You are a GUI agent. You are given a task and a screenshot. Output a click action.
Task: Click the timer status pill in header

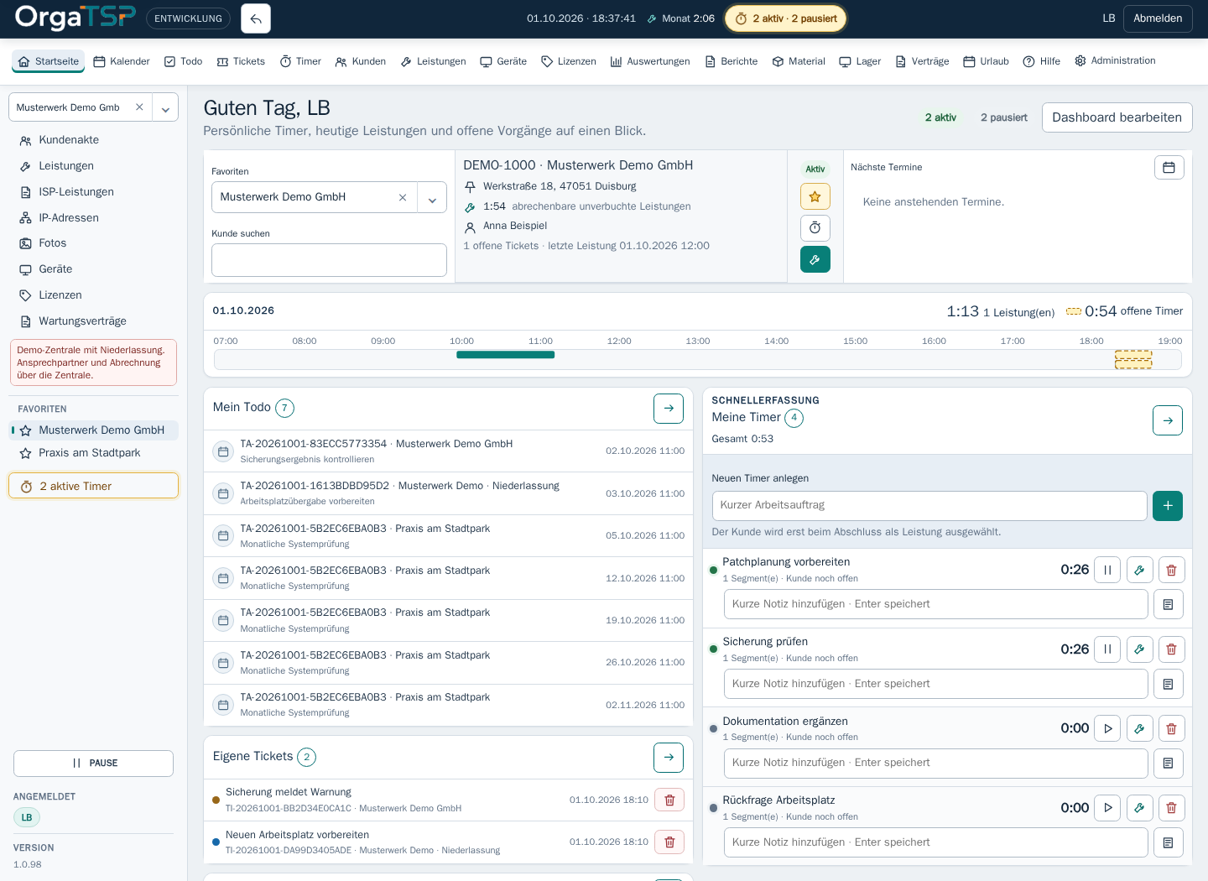coord(786,18)
